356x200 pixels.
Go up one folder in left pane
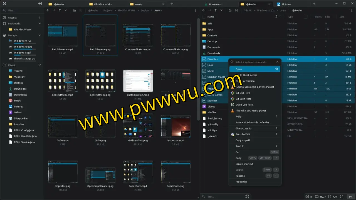(60, 10)
